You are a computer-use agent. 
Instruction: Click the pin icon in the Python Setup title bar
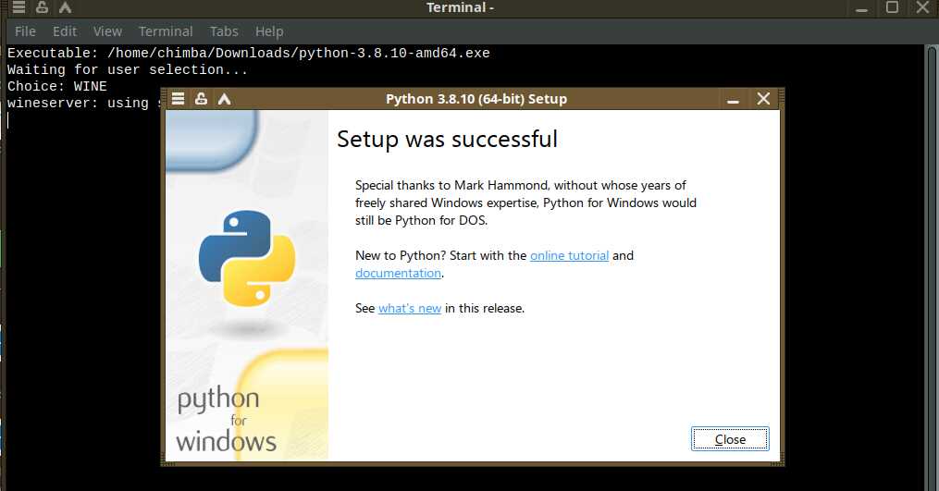point(202,99)
